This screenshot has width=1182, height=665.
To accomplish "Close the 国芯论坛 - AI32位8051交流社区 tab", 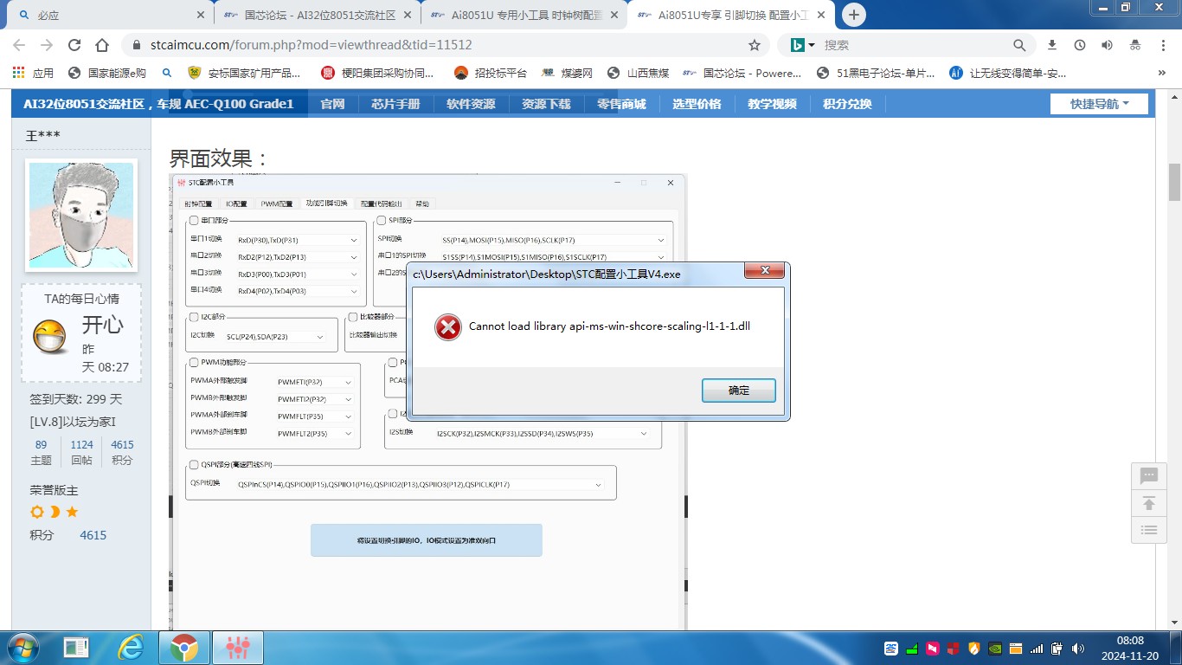I will (x=409, y=16).
